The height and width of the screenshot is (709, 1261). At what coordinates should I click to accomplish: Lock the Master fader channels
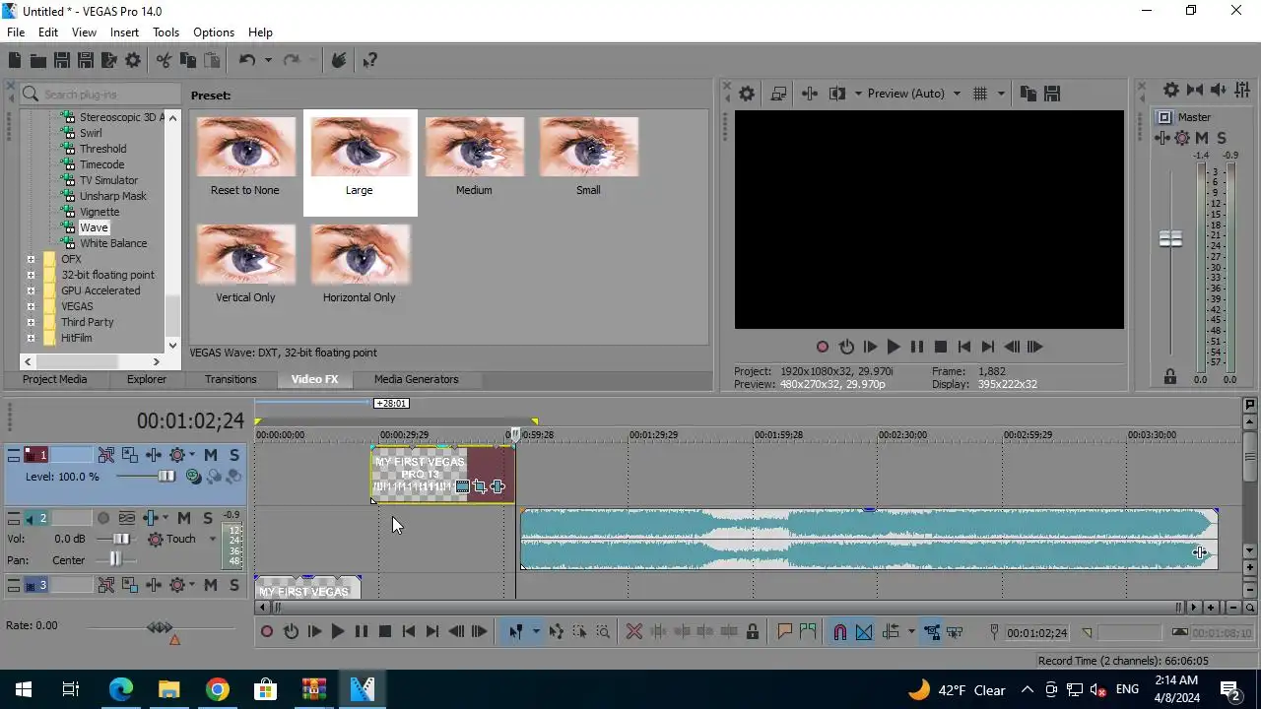click(x=1170, y=377)
